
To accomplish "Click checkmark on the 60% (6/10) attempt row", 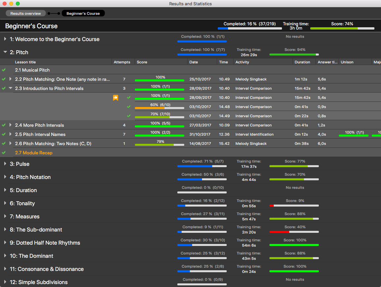I will point(129,107).
